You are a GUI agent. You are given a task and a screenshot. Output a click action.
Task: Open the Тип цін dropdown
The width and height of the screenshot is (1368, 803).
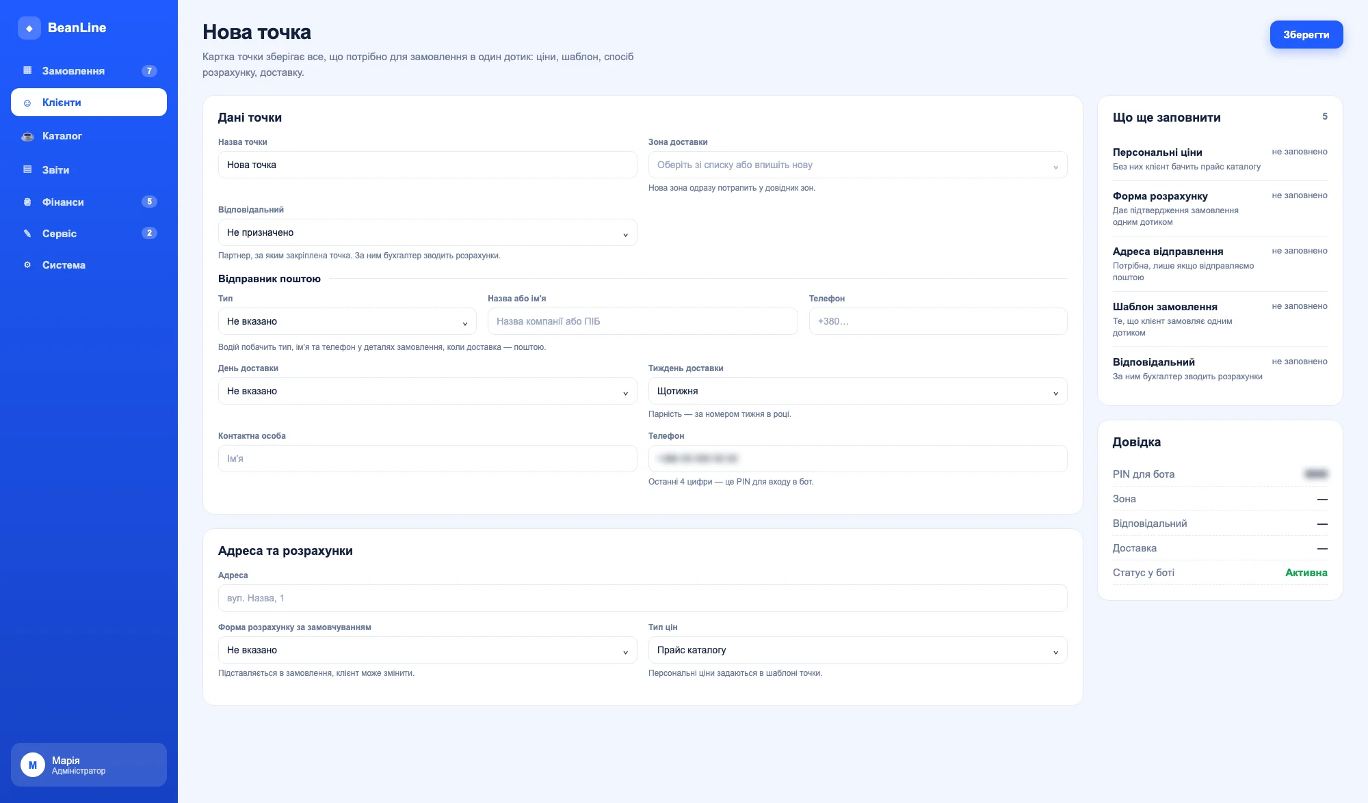pyautogui.click(x=858, y=650)
